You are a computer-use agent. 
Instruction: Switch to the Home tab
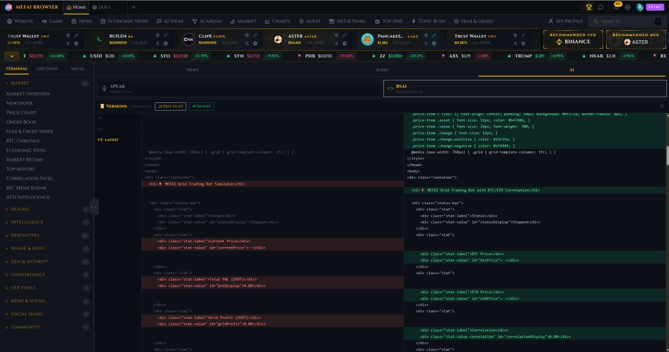pyautogui.click(x=76, y=7)
